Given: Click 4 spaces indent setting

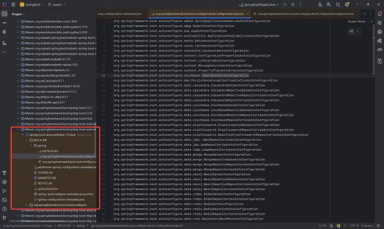Looking at the screenshot, I should tap(367, 226).
